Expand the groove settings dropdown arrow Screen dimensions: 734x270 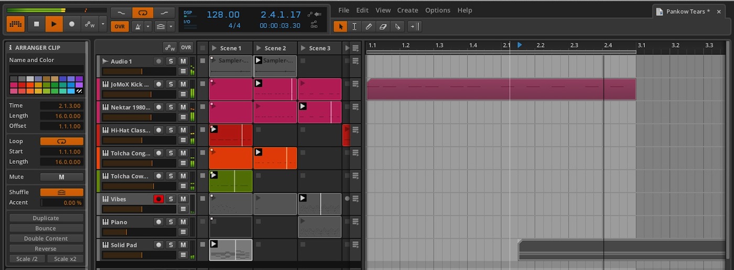point(171,26)
